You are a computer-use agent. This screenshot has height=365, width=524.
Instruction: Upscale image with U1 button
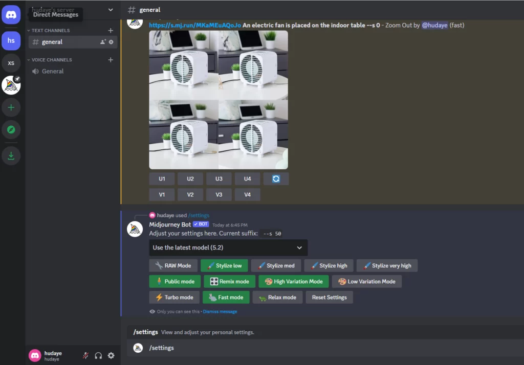pos(162,179)
